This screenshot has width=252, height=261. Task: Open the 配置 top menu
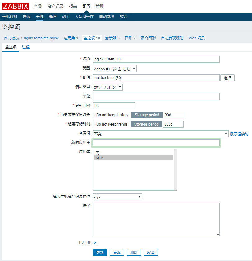point(86,6)
